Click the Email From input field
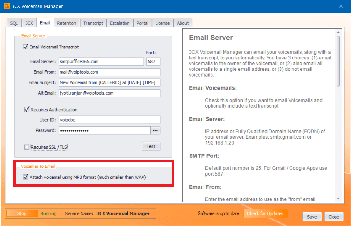Image resolution: width=351 pixels, height=226 pixels. click(109, 72)
